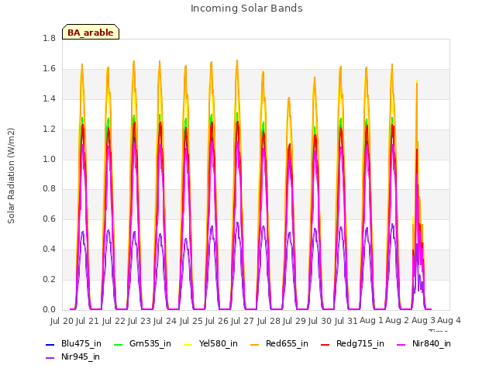Select the Nir945_in legend label
The image size is (496, 372).
(81, 356)
